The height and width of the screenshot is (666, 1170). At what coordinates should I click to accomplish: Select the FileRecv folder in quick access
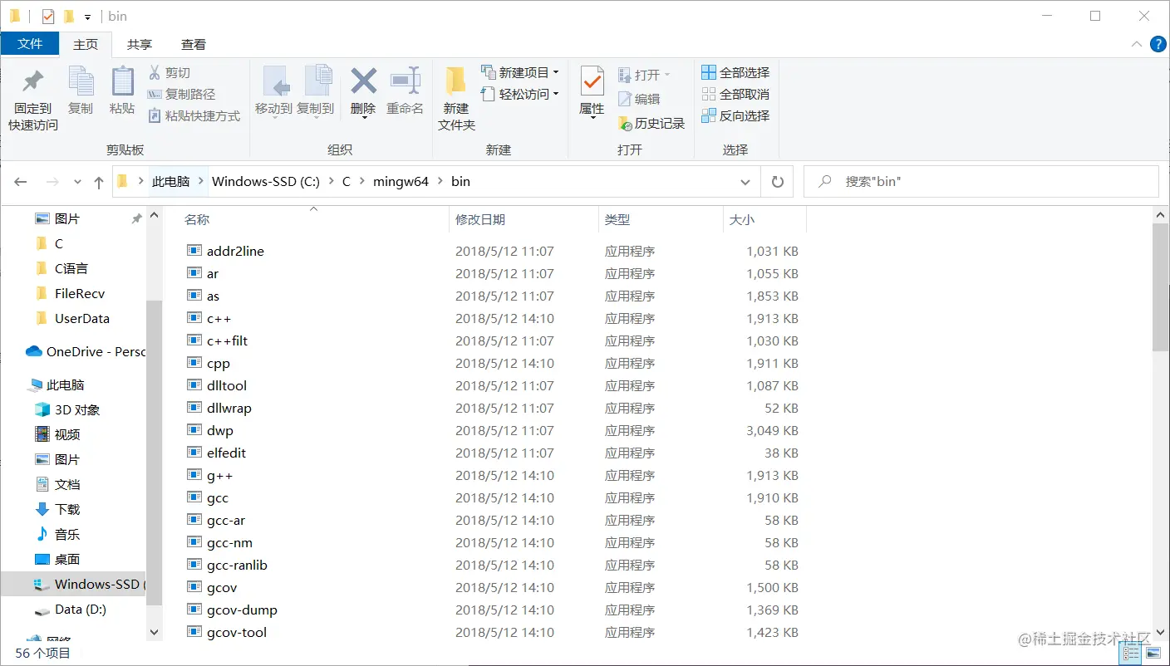(70, 293)
